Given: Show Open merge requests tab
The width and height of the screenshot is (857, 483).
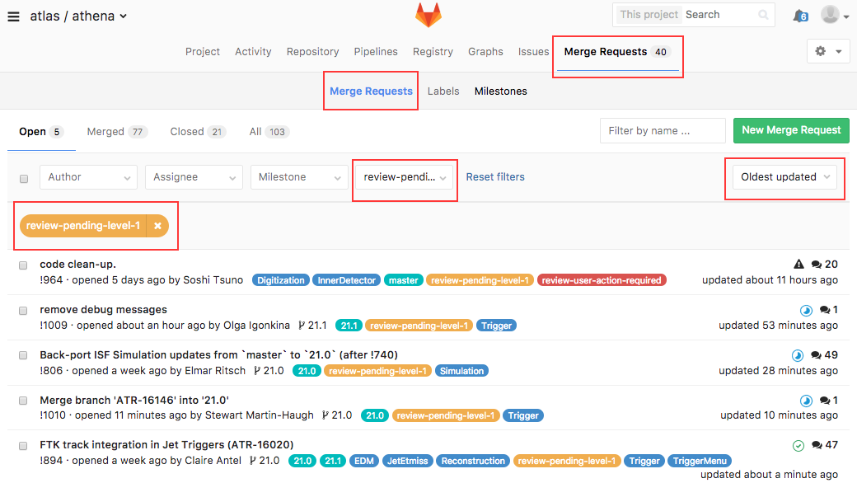Looking at the screenshot, I should tap(41, 132).
